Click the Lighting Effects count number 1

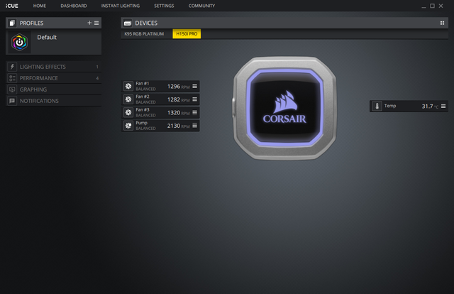pyautogui.click(x=97, y=67)
